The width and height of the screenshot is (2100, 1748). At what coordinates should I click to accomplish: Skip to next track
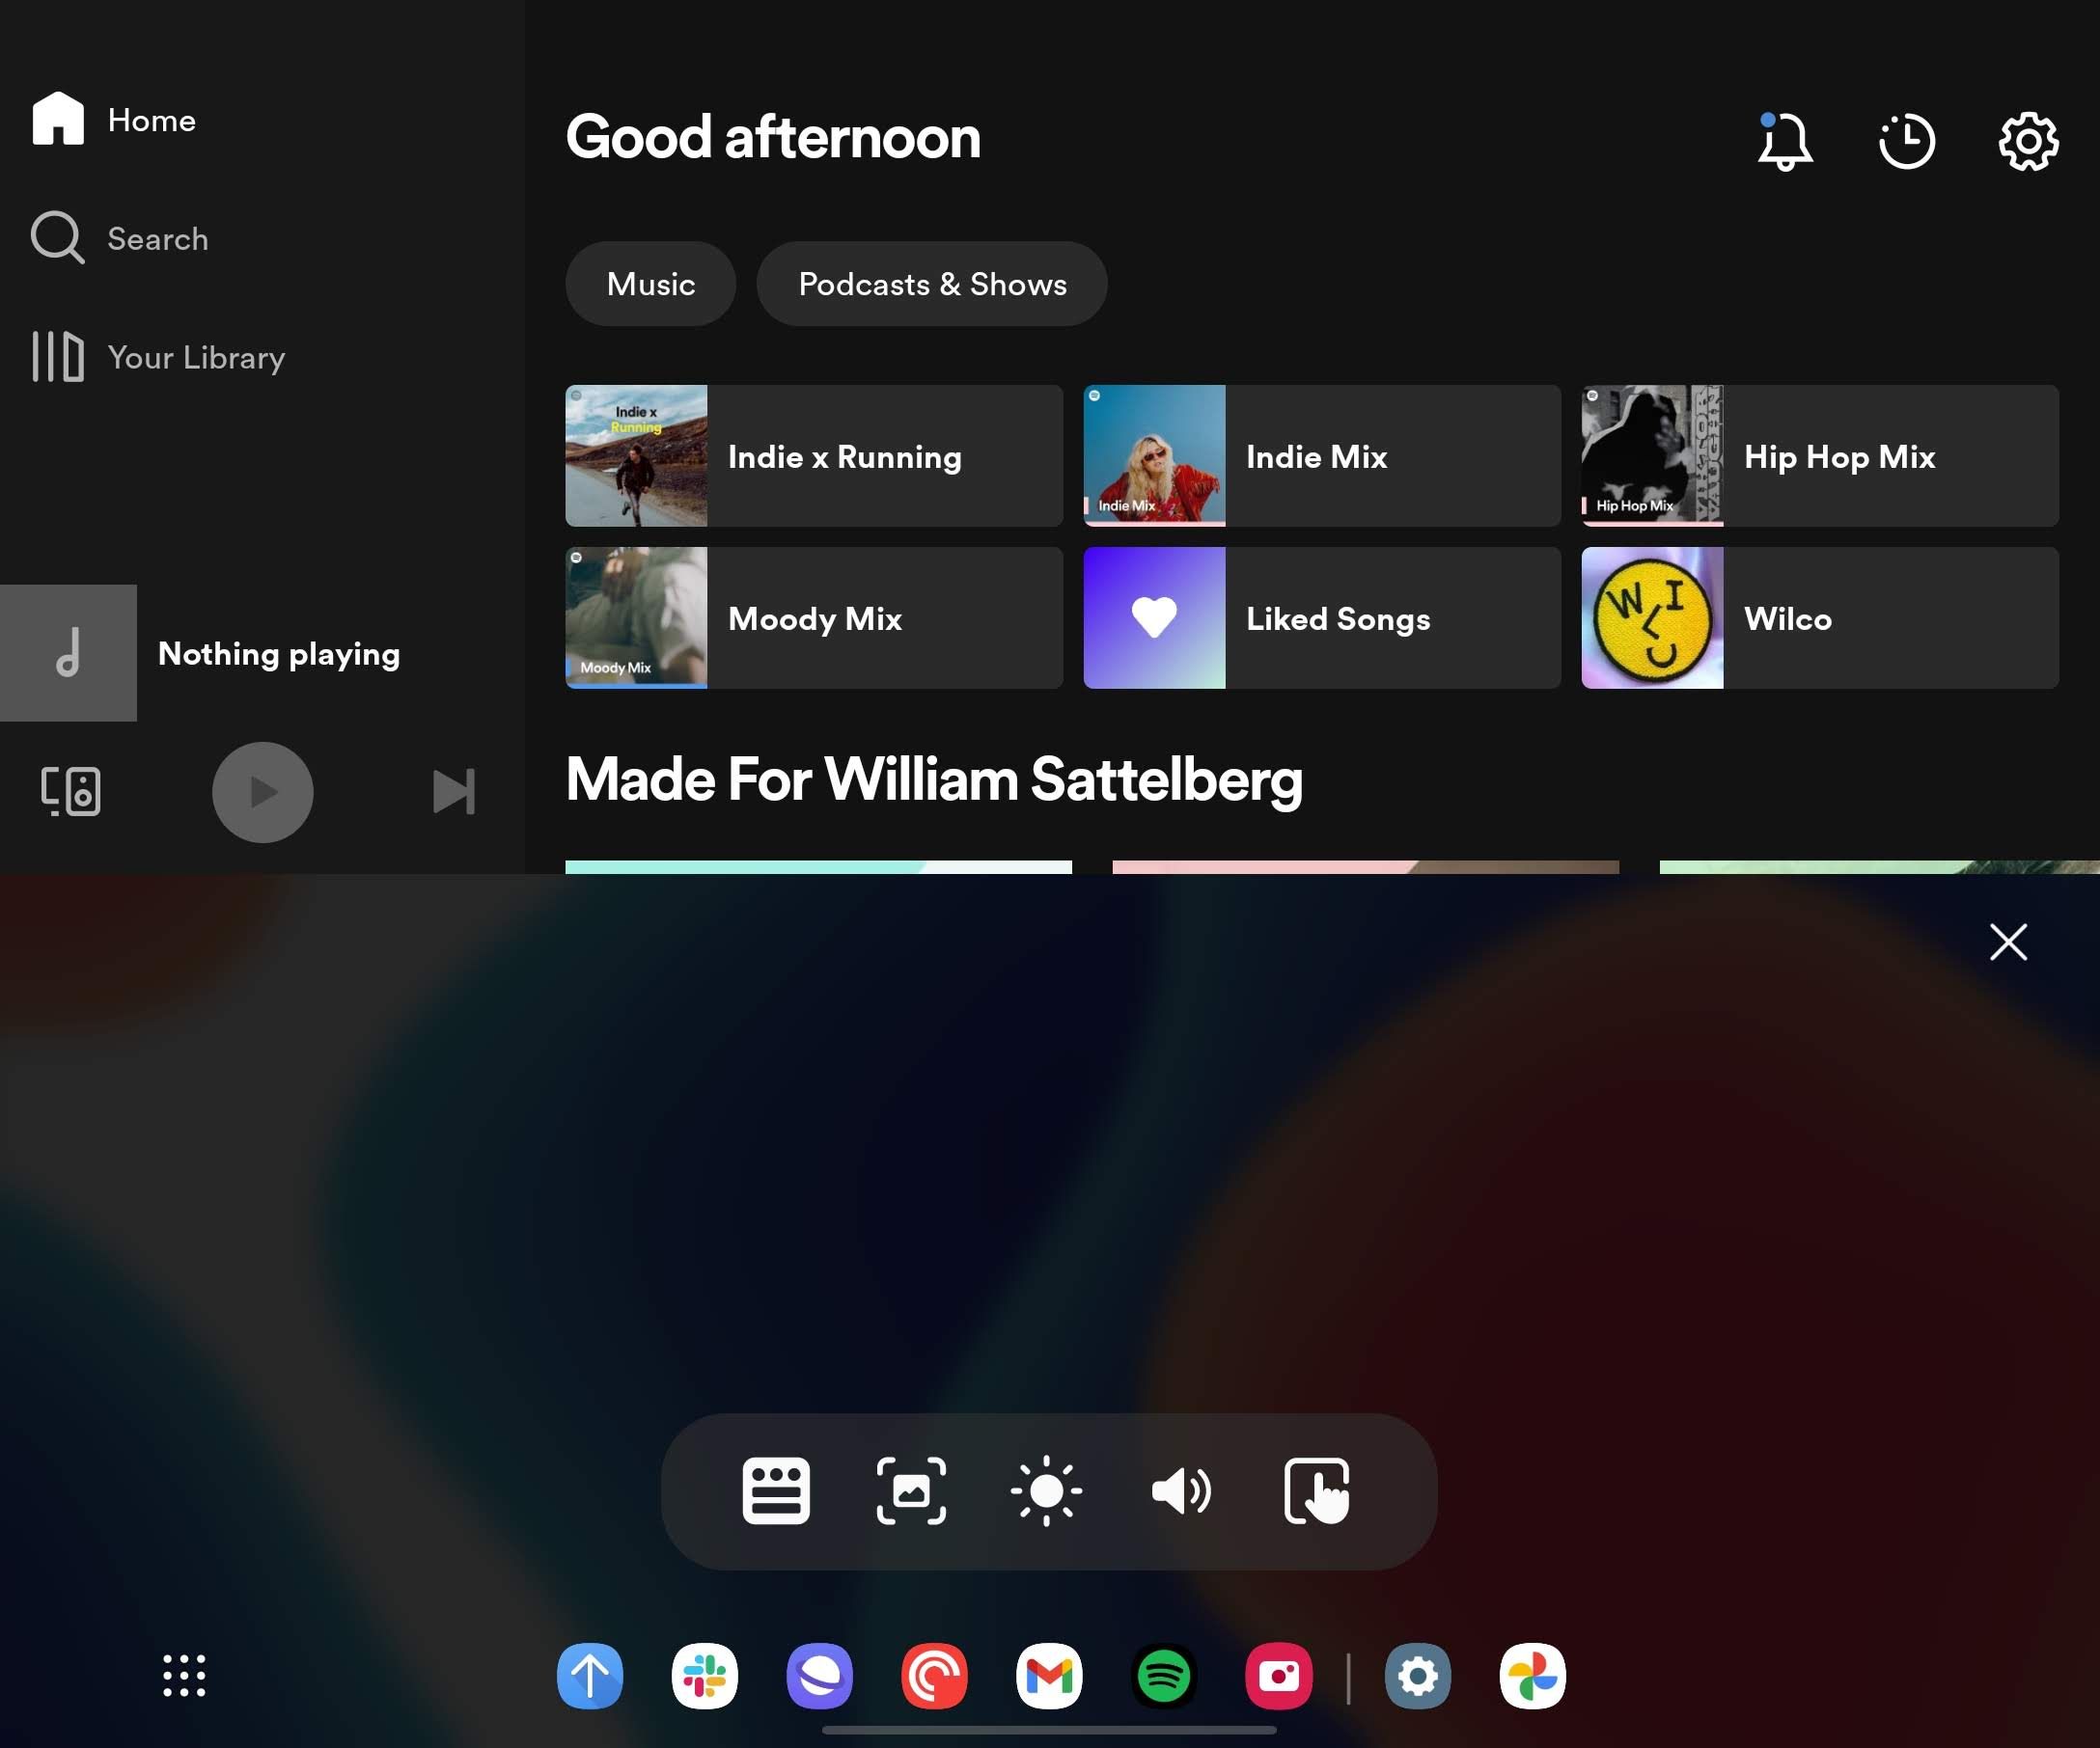453,792
